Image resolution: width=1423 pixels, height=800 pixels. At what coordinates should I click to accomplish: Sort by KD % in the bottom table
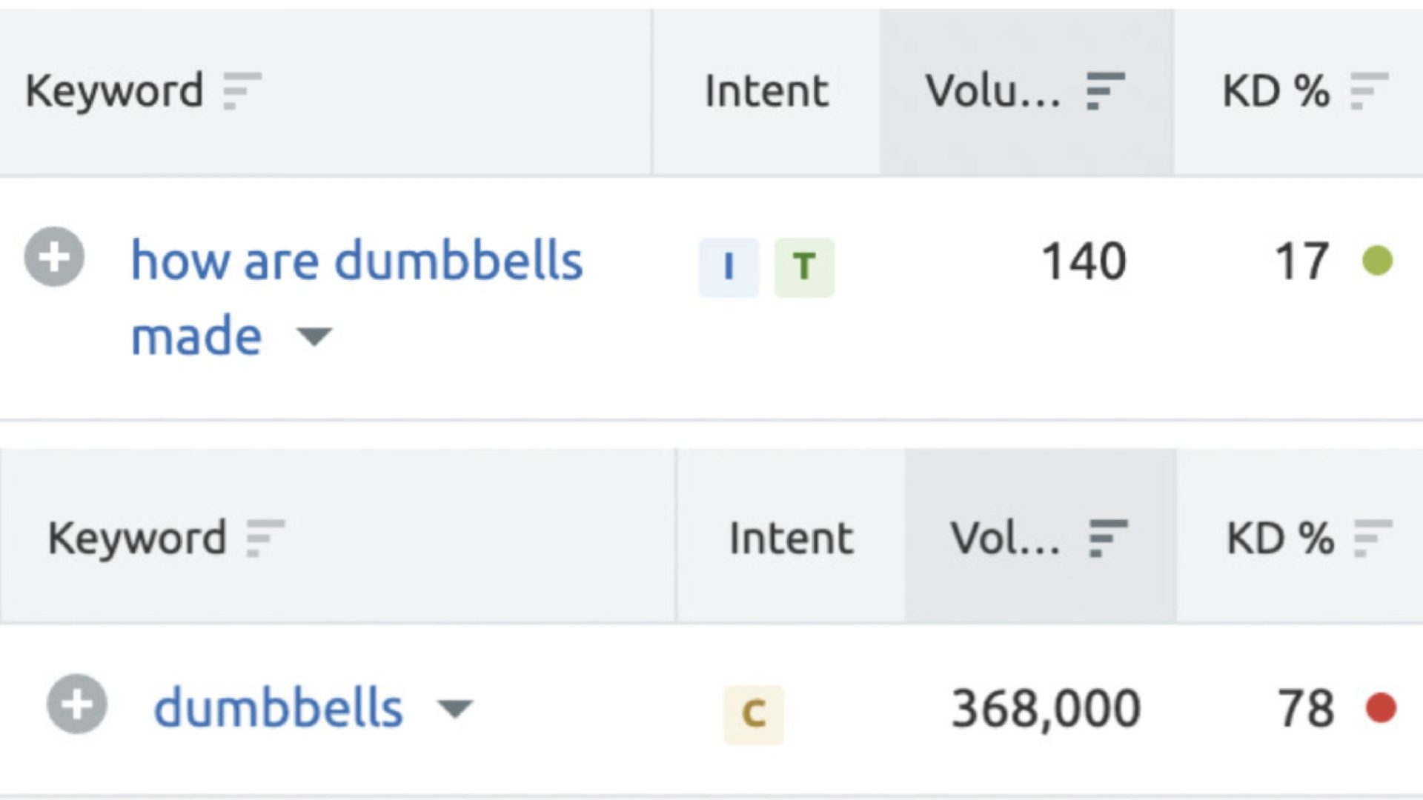click(x=1373, y=538)
